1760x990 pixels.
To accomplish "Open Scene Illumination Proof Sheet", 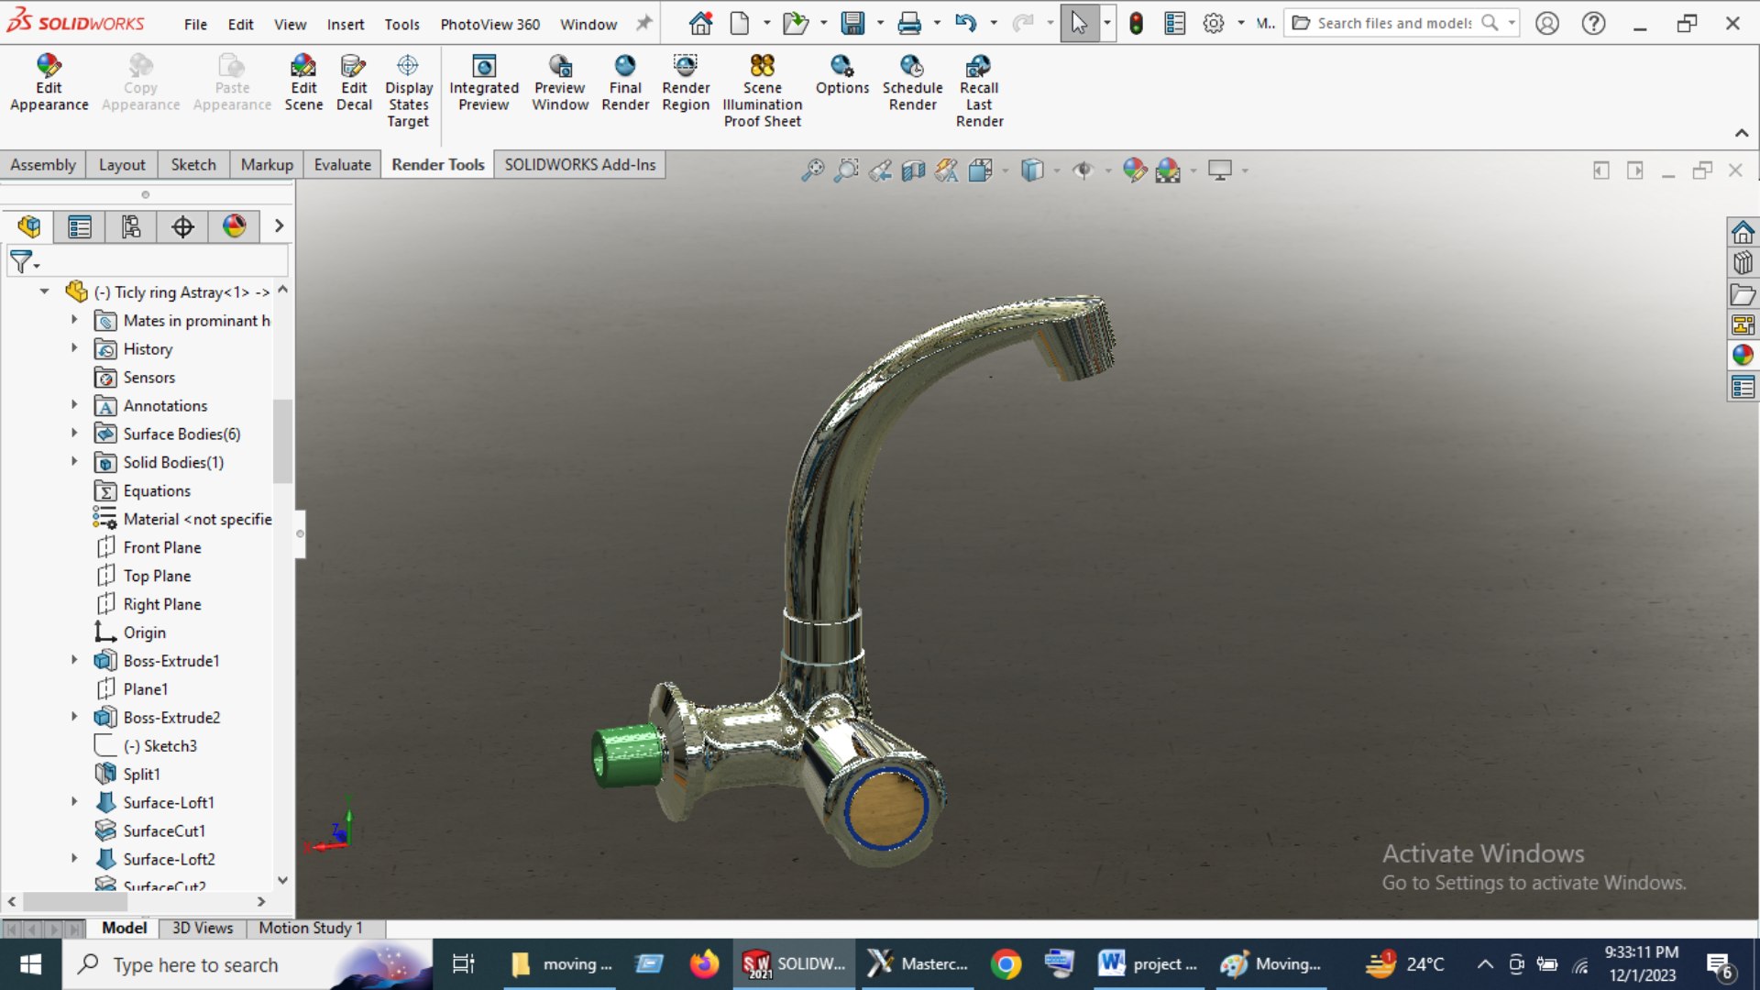I will pyautogui.click(x=762, y=91).
